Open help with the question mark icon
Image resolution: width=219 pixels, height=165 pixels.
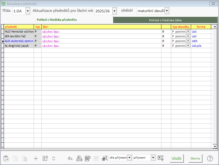[x=210, y=158]
